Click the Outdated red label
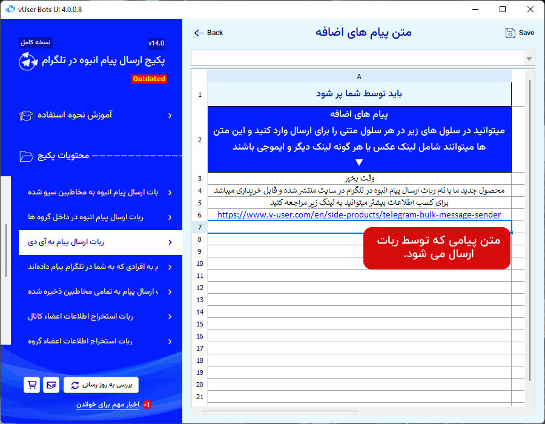 149,79
